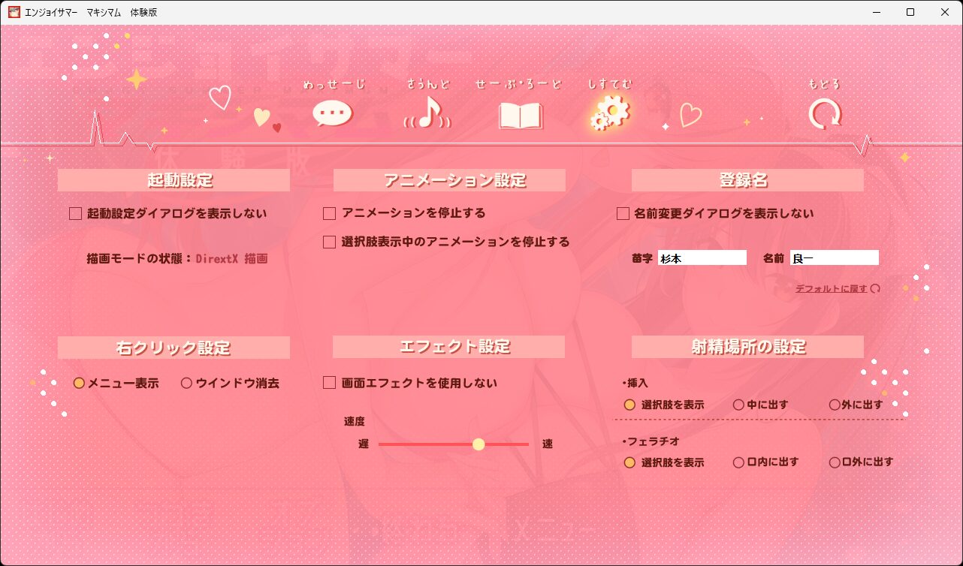Minimize the game window

click(876, 12)
